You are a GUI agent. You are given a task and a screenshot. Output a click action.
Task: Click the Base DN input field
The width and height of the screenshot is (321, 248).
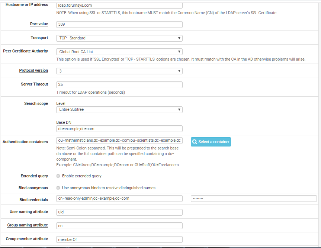(119, 129)
